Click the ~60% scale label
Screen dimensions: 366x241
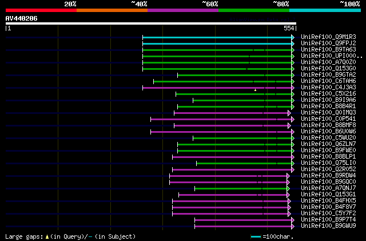click(x=210, y=4)
